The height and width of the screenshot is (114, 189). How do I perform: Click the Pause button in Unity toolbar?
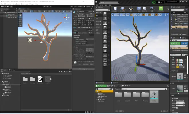pyautogui.click(x=47, y=7)
